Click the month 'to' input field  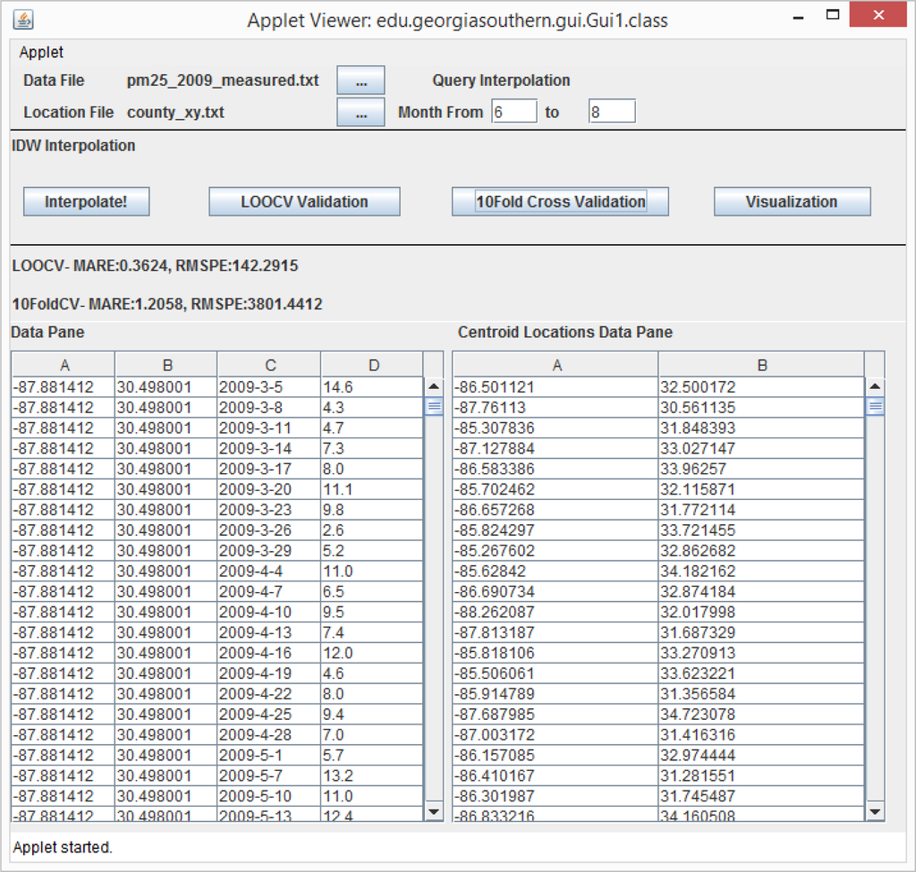pyautogui.click(x=612, y=112)
